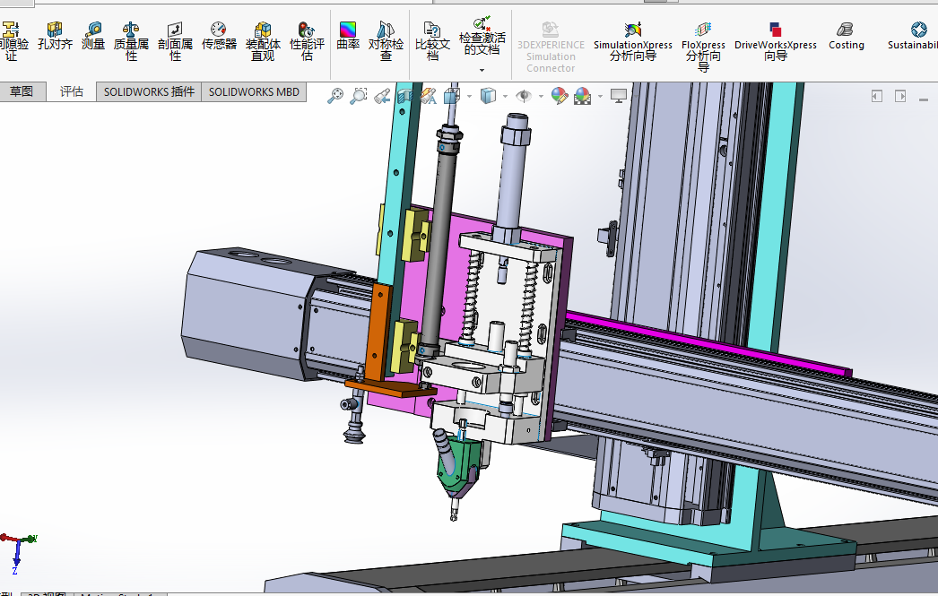Open the SOLIDWORKS MBD tab
Screen dimensions: 938x596
(x=255, y=91)
